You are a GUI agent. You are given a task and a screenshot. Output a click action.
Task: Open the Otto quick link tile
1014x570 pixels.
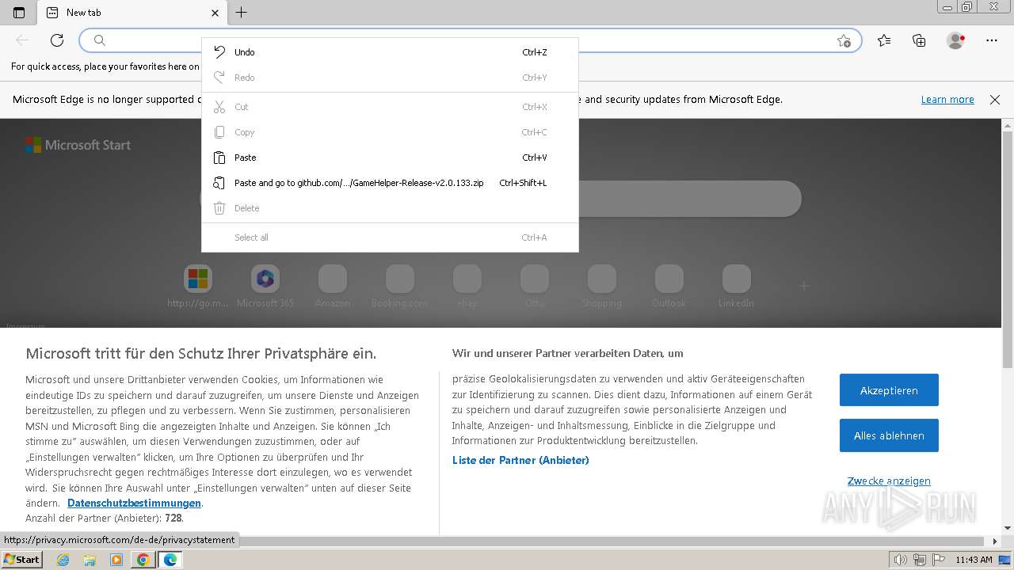click(535, 287)
